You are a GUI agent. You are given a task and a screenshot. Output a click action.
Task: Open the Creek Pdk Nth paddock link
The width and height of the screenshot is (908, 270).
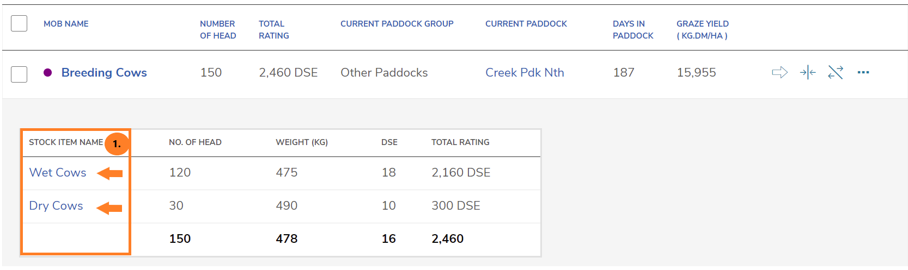(x=525, y=73)
